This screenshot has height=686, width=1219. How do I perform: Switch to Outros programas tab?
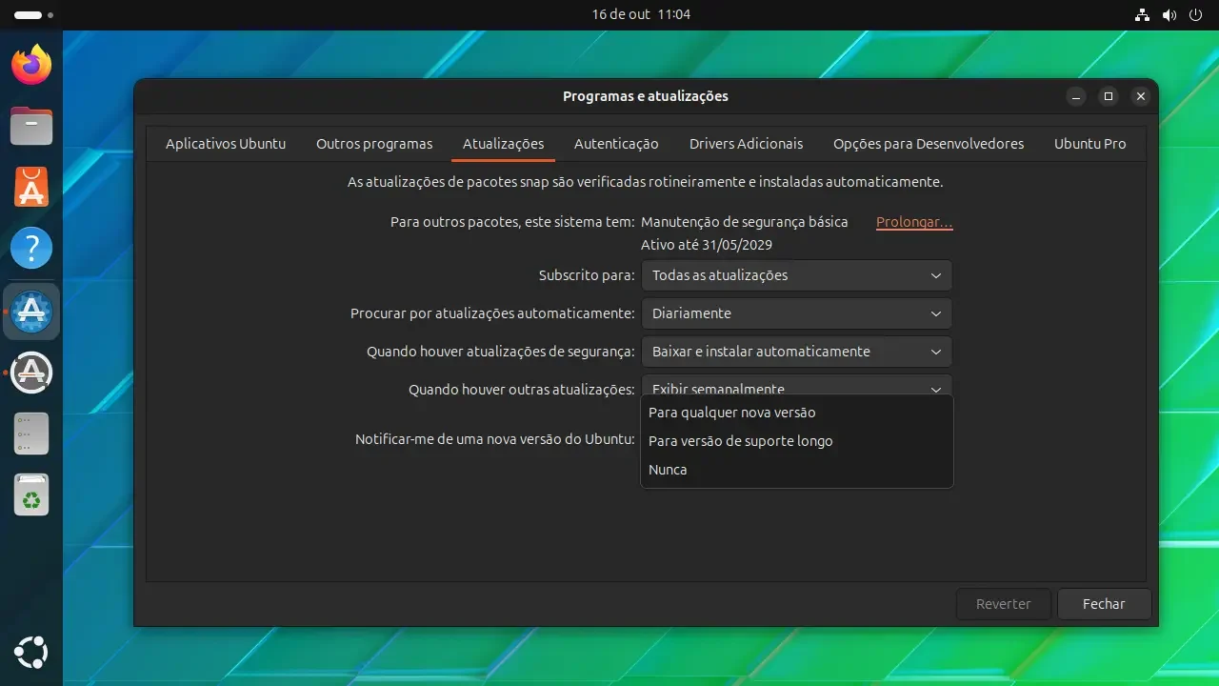(x=374, y=144)
